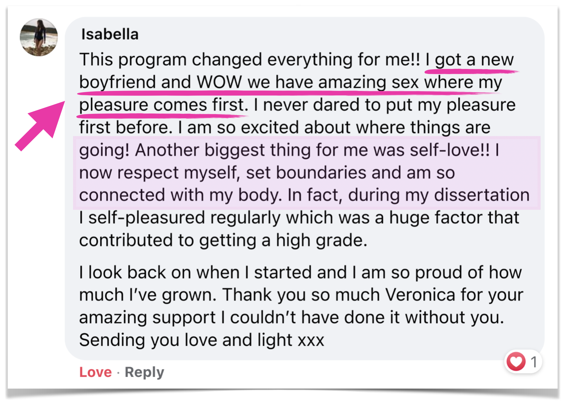
Task: Click "Sending you love and light xxx" line
Action: click(202, 340)
